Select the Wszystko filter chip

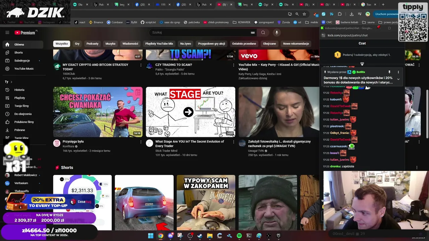click(x=62, y=44)
